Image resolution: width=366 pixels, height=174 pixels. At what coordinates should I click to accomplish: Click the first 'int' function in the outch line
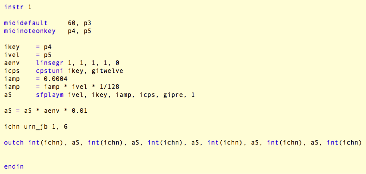[x=34, y=143]
